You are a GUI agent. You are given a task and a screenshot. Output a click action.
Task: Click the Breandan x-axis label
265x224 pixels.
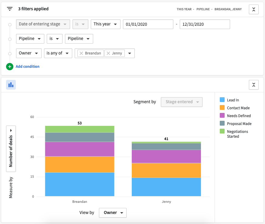80,202
